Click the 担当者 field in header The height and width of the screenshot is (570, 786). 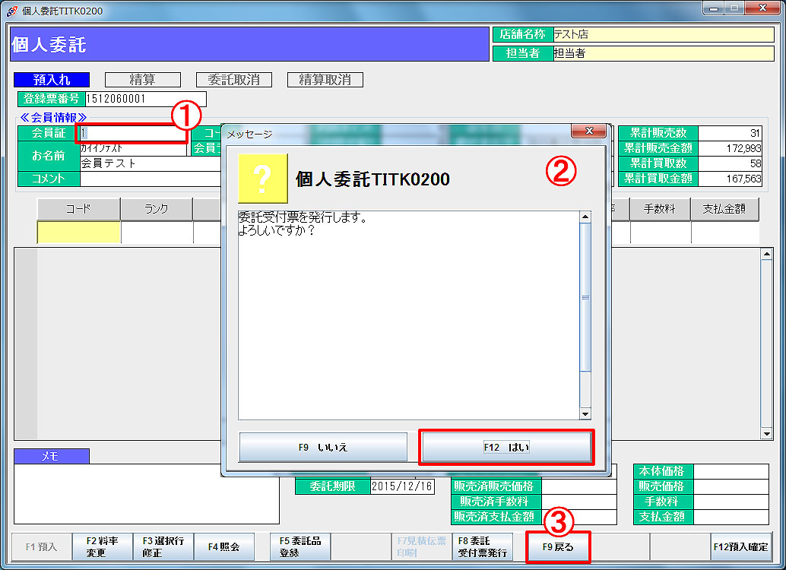click(x=664, y=53)
